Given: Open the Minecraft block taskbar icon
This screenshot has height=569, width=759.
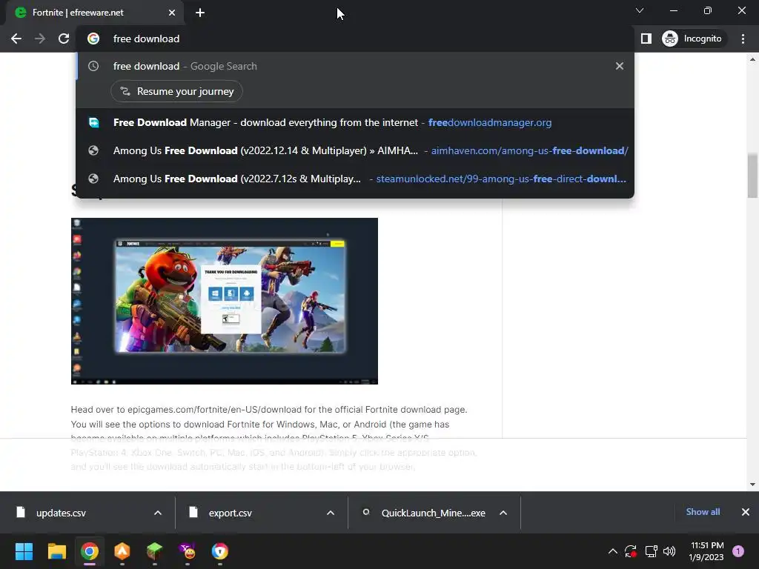Looking at the screenshot, I should coord(154,551).
